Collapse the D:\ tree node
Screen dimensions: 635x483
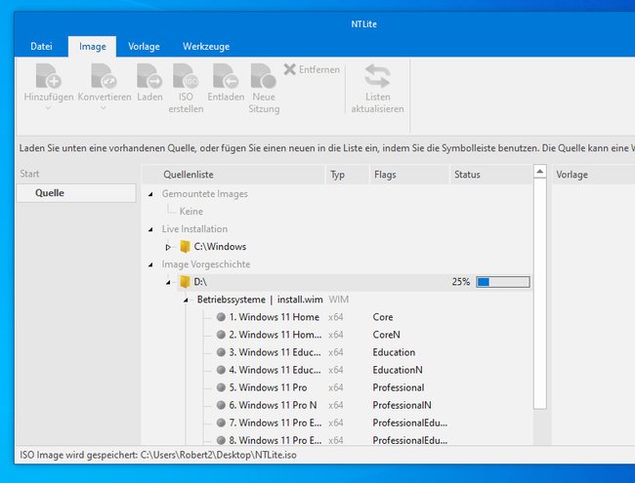[168, 282]
